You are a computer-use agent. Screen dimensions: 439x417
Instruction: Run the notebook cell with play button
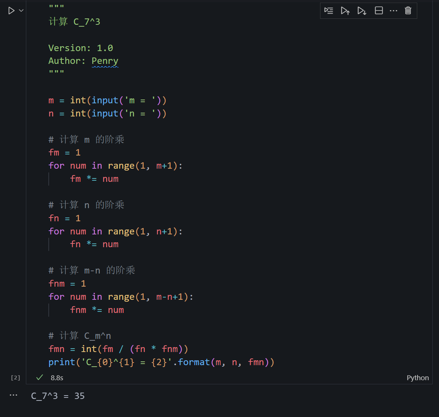(11, 11)
